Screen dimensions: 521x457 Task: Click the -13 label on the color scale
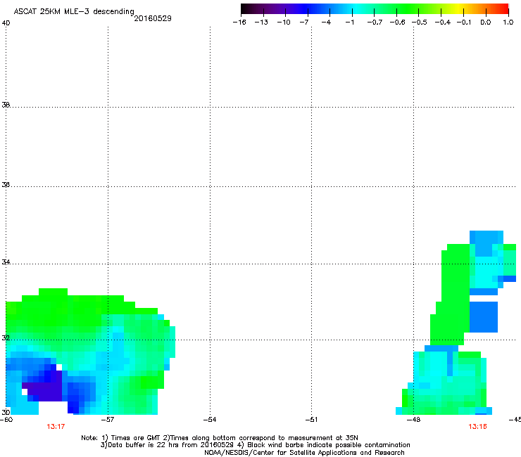click(x=261, y=22)
